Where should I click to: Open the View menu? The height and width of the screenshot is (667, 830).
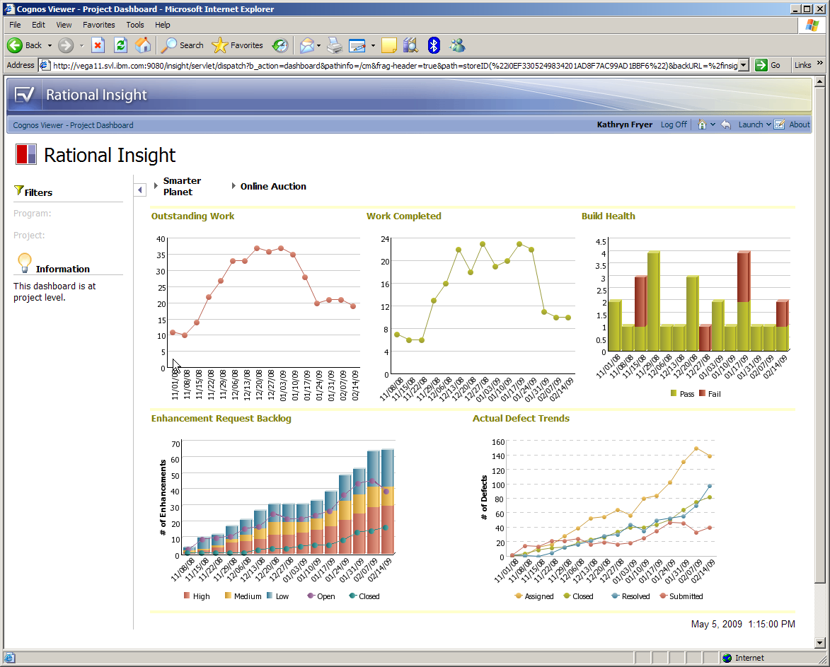tap(64, 25)
